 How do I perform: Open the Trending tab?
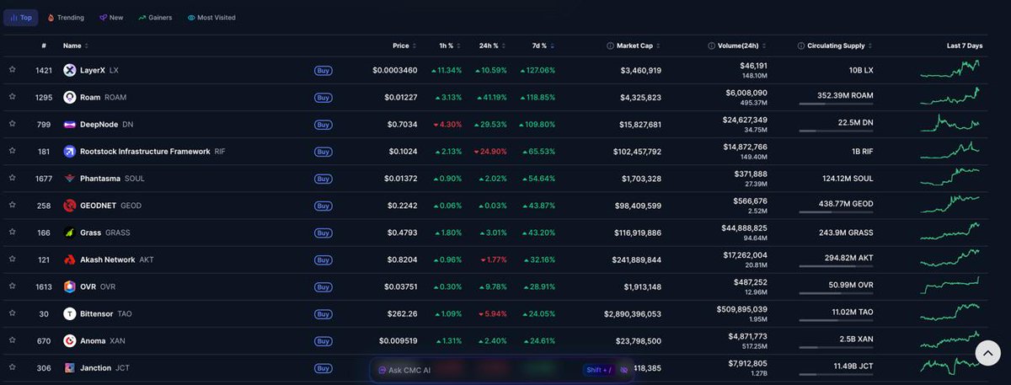click(x=66, y=18)
